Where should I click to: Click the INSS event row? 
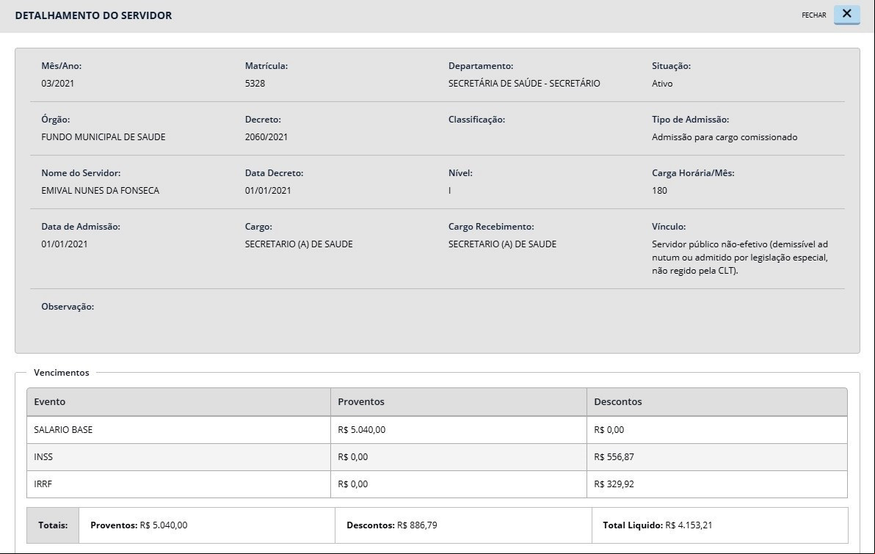pyautogui.click(x=437, y=457)
